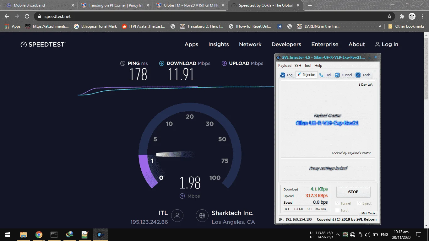Open Chrome from the taskbar
429x241 pixels.
(x=39, y=235)
